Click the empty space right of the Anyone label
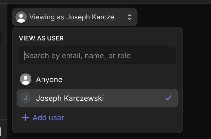This screenshot has width=211, height=139. 120,79
